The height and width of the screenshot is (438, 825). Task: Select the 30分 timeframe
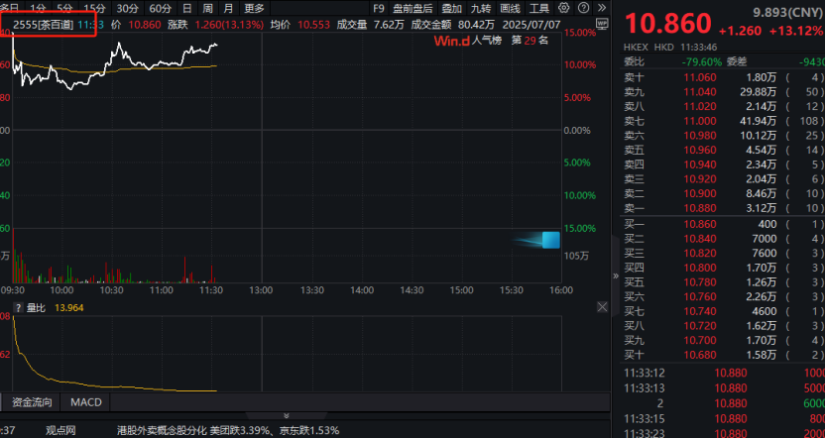(127, 9)
